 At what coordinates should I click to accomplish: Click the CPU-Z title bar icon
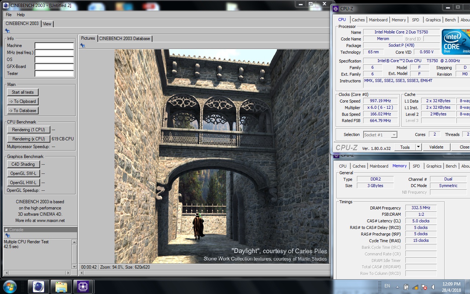[x=336, y=8]
